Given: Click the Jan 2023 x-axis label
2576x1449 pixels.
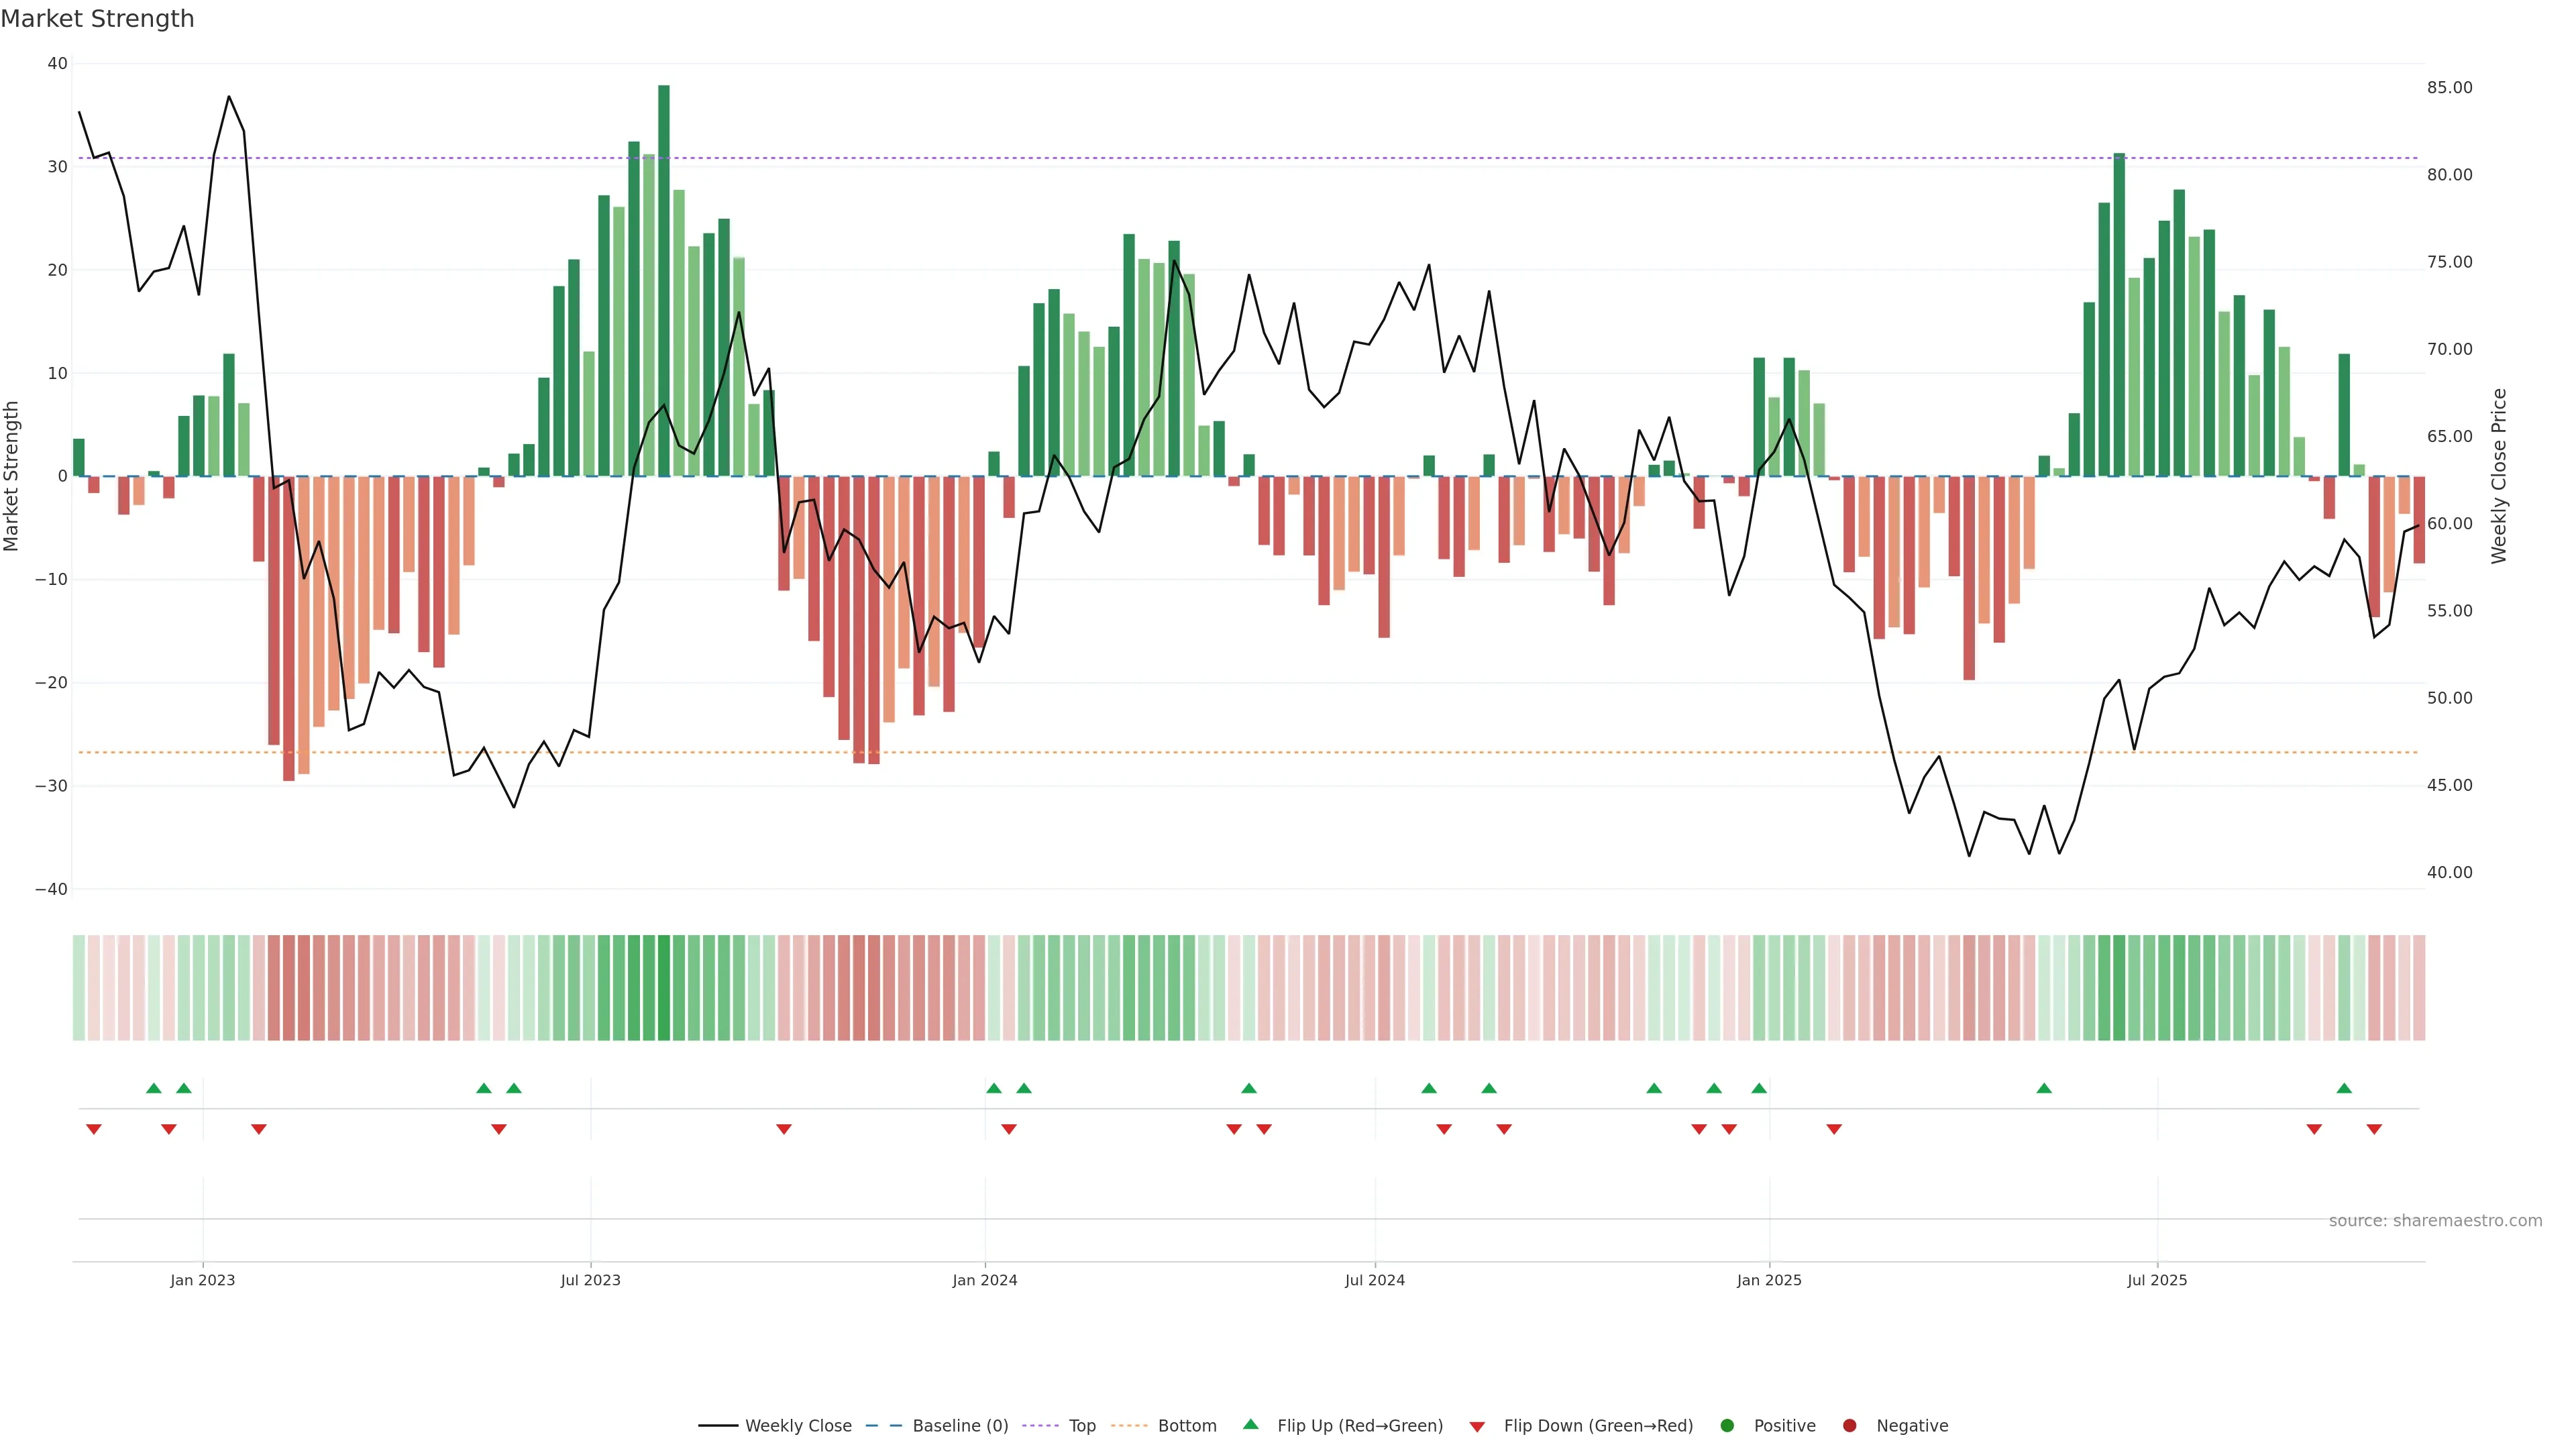Looking at the screenshot, I should (202, 1280).
